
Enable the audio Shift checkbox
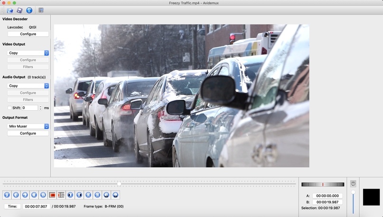pos(9,108)
